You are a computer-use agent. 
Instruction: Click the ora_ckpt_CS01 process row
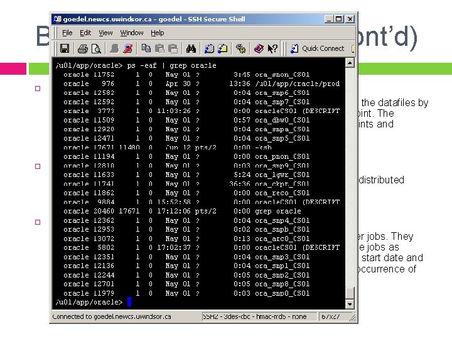click(186, 183)
